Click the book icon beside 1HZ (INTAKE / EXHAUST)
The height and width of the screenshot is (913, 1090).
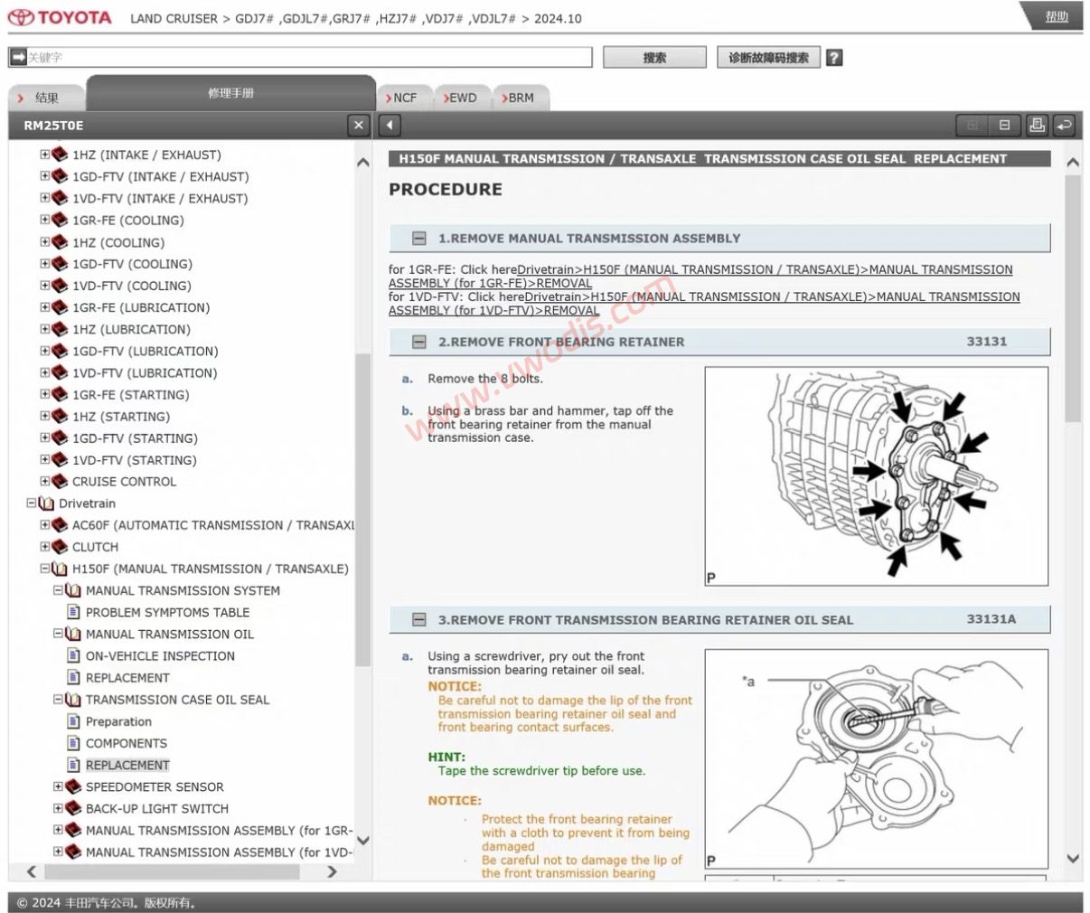60,155
